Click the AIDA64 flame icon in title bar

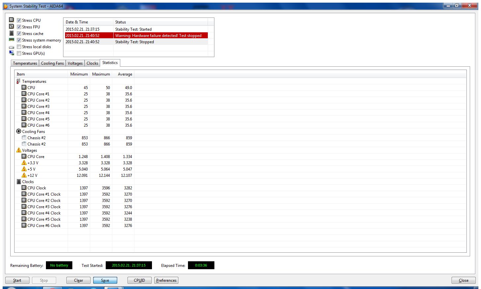tap(5, 6)
